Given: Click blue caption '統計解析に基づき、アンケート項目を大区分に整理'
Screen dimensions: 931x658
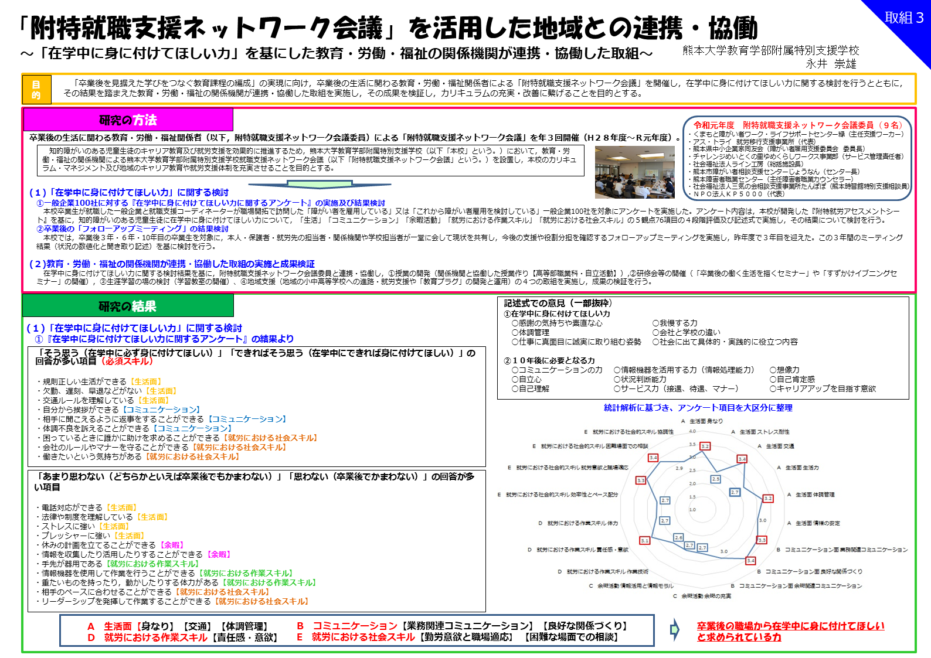Looking at the screenshot, I should click(698, 408).
